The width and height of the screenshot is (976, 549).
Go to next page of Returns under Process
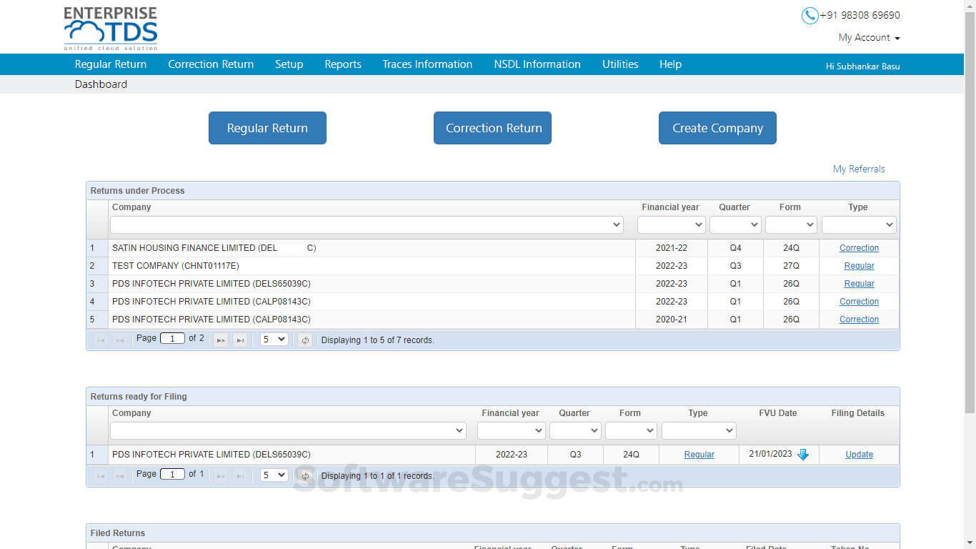[x=220, y=340]
